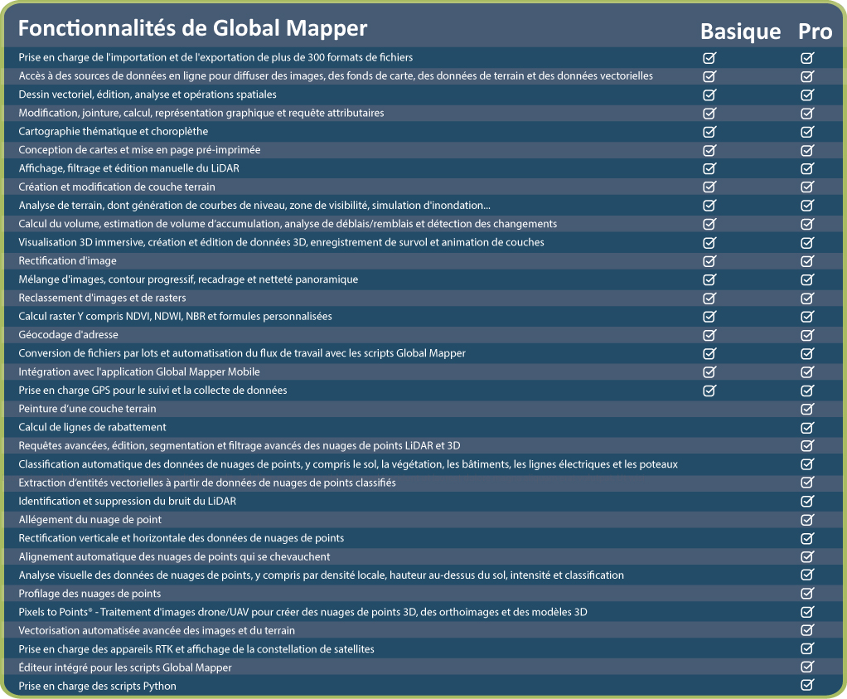The image size is (847, 699).
Task: Click the Basique column header
Action: pos(740,32)
